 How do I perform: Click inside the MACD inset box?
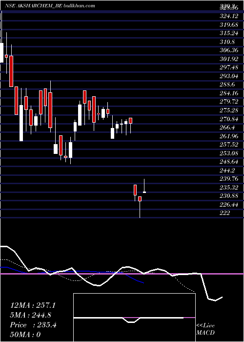(134, 318)
